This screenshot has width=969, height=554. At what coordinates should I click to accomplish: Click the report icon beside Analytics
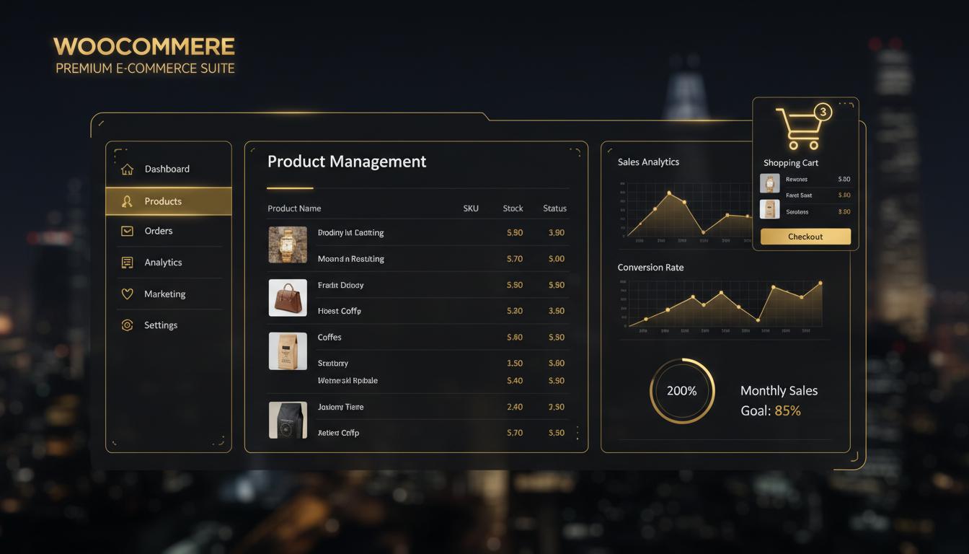[x=127, y=263]
